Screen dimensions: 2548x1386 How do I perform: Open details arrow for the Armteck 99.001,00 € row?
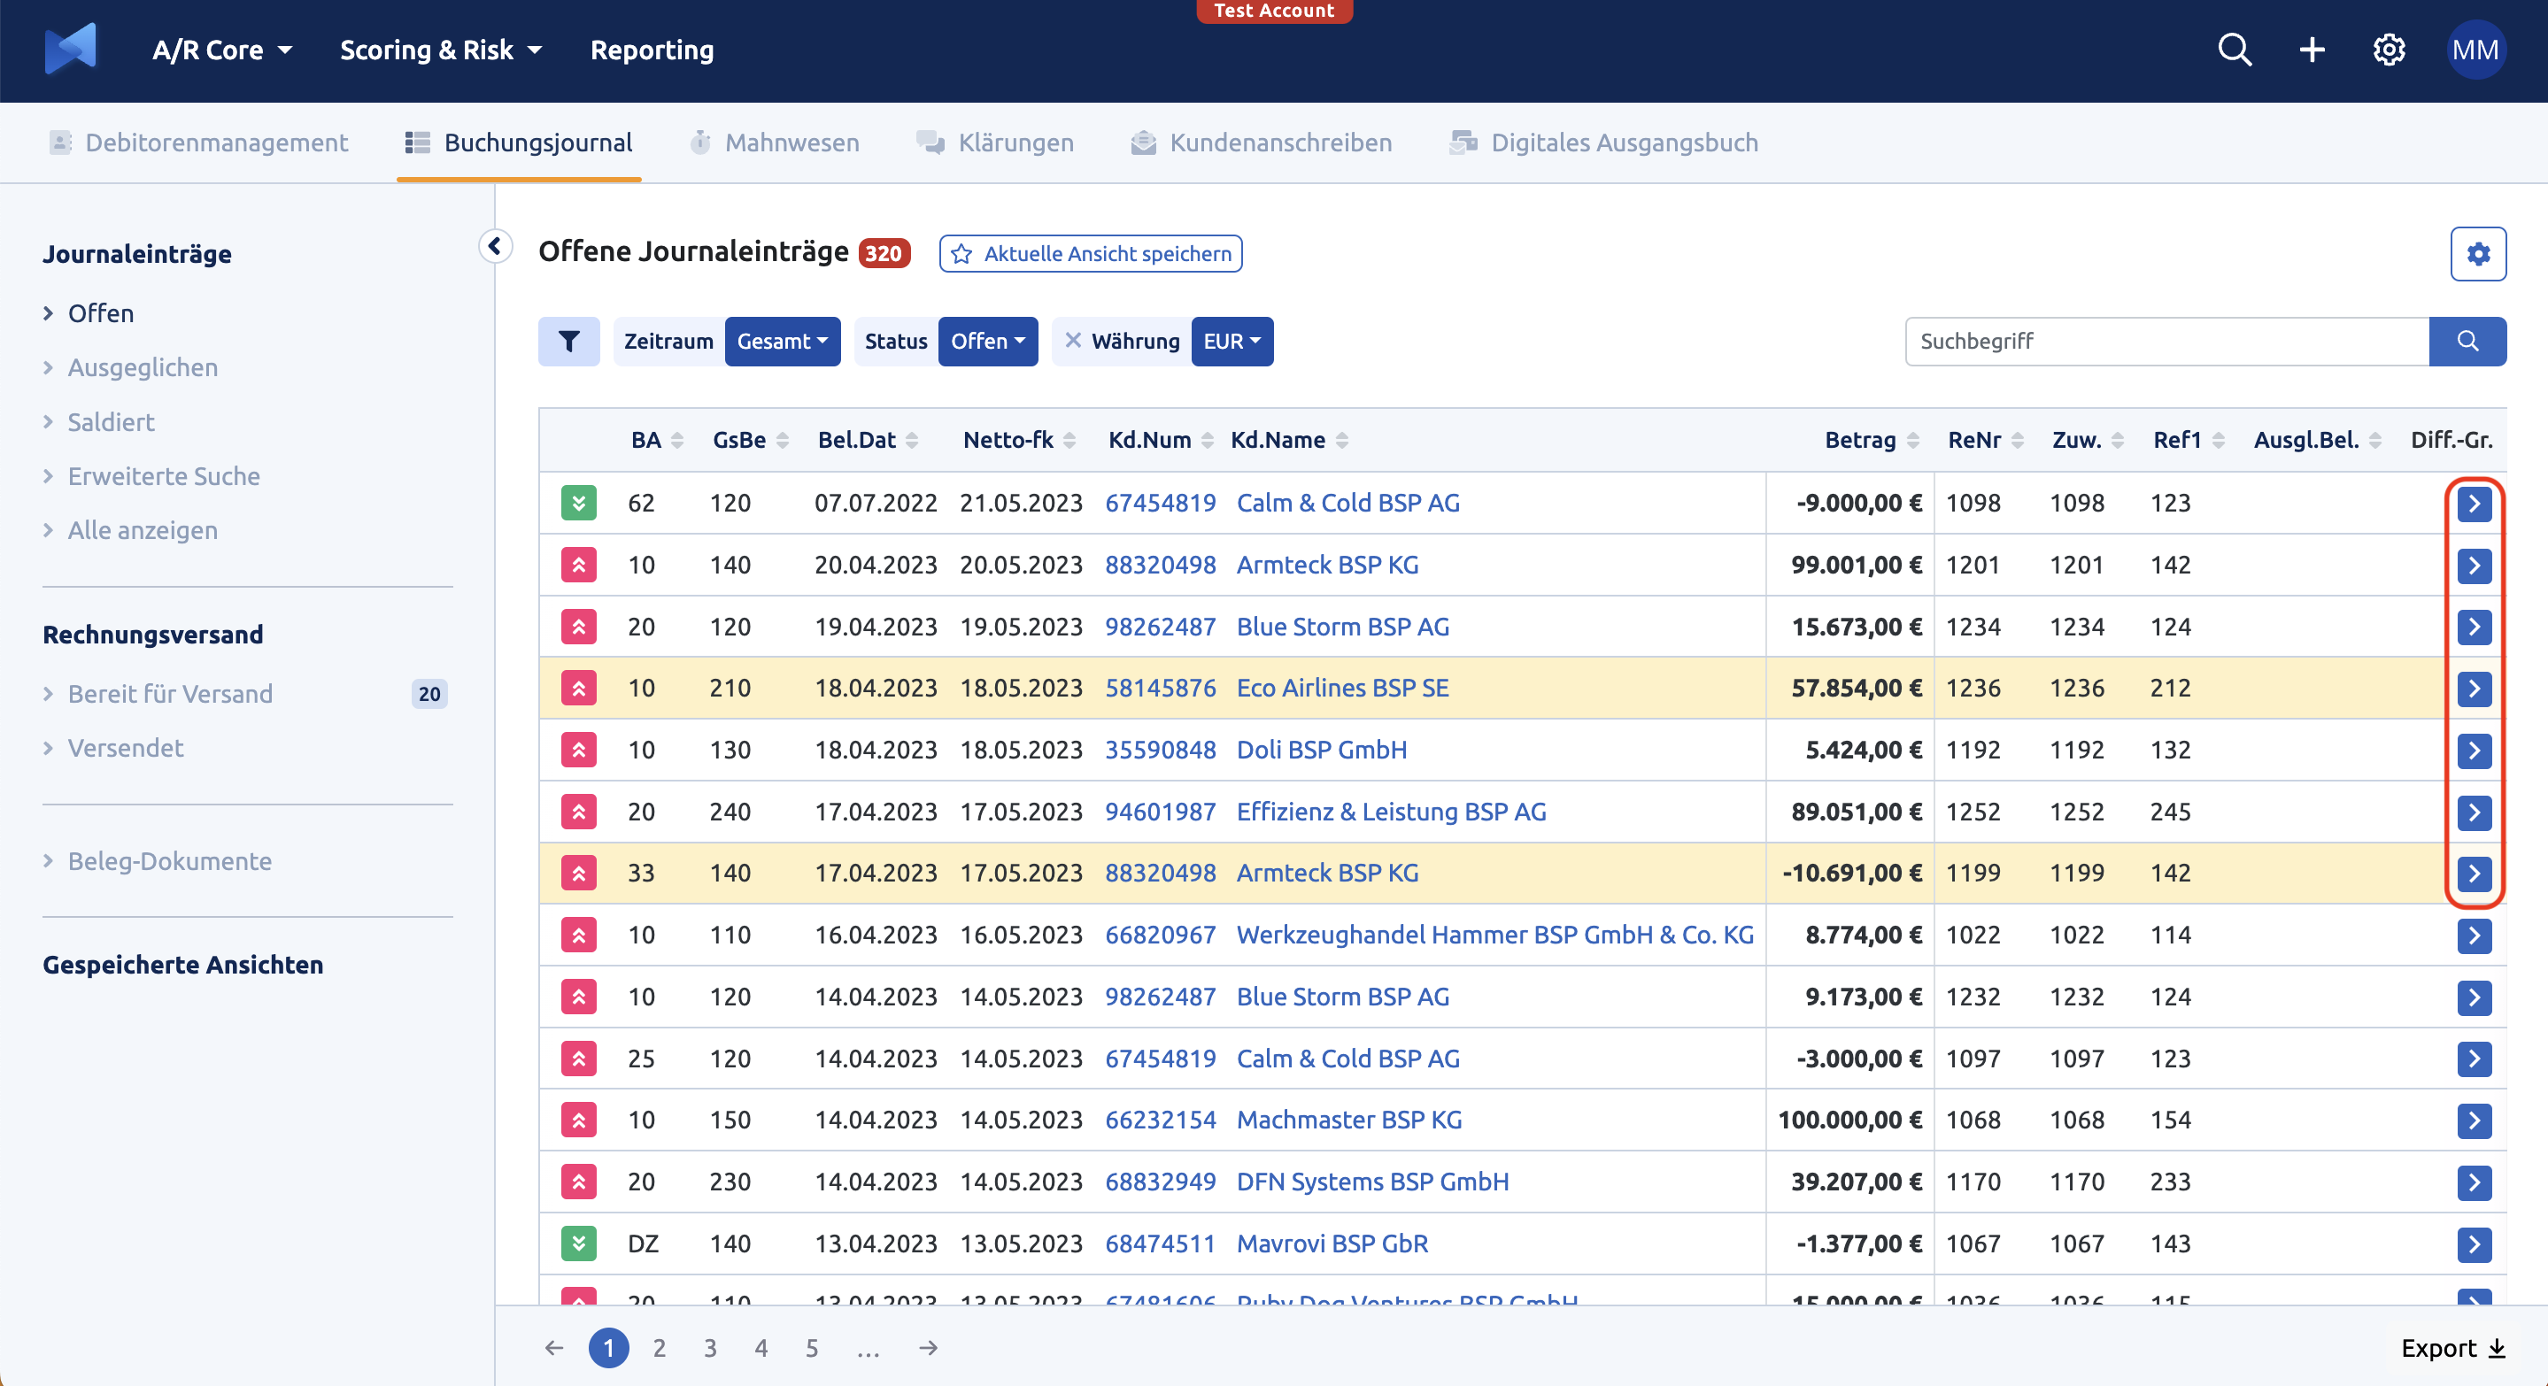pyautogui.click(x=2474, y=565)
